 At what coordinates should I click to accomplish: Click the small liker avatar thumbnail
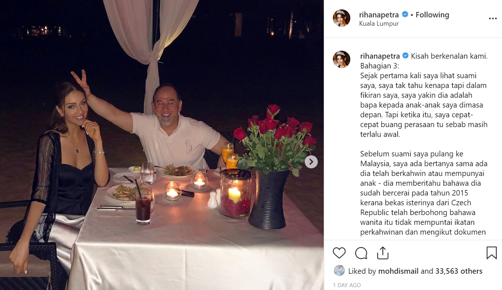(x=339, y=271)
